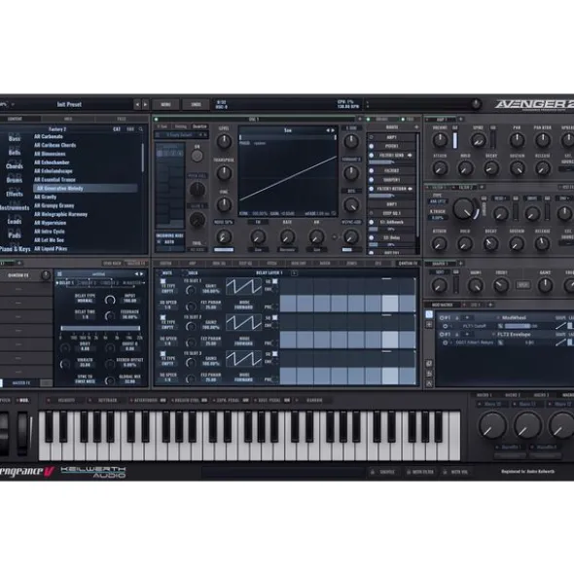Select the Piano & Keys category icon
The width and height of the screenshot is (574, 575).
[15, 249]
